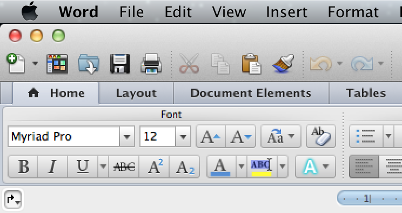Apply the yellow text highlight color
The width and height of the screenshot is (402, 213).
coord(262,167)
